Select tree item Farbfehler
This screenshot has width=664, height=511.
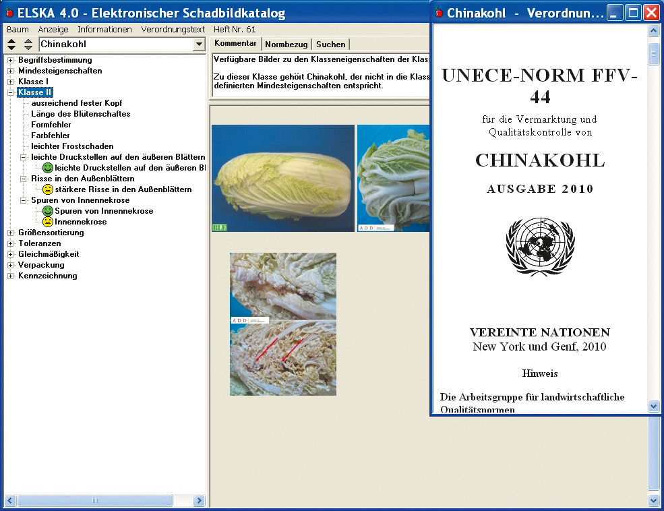point(51,136)
